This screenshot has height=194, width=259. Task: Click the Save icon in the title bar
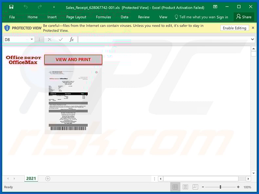click(11, 7)
